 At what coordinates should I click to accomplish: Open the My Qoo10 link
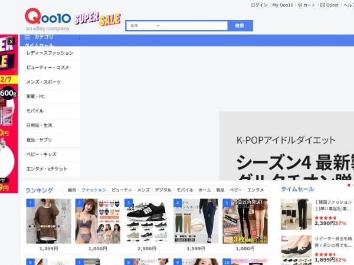pos(283,5)
